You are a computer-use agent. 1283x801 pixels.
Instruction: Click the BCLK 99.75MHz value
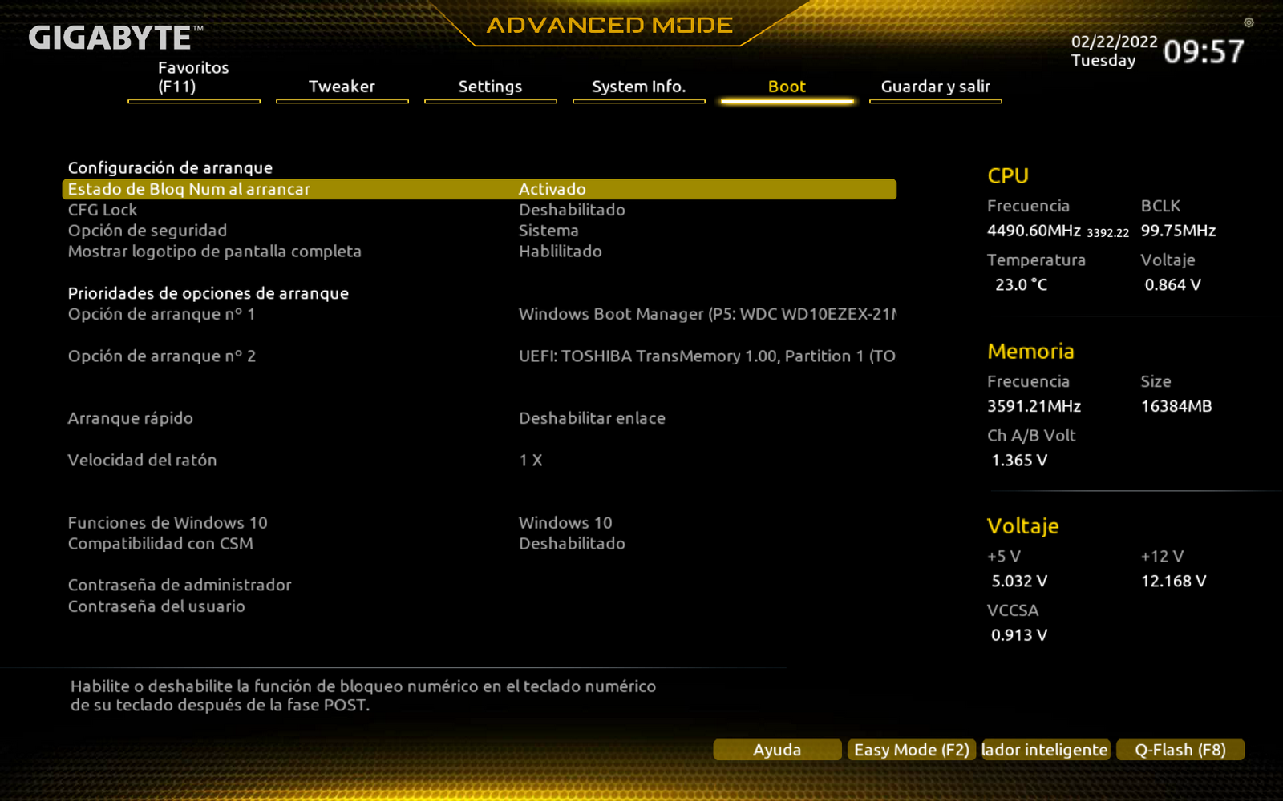[1178, 231]
